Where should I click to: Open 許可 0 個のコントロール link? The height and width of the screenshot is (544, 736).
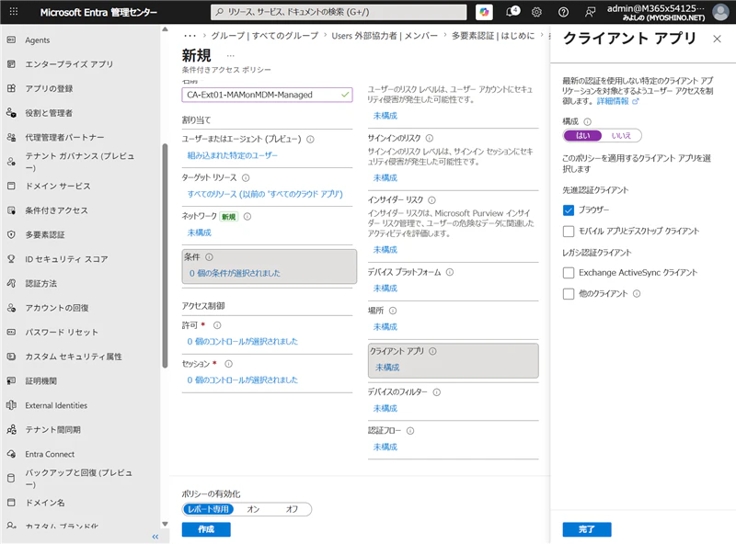coord(242,341)
